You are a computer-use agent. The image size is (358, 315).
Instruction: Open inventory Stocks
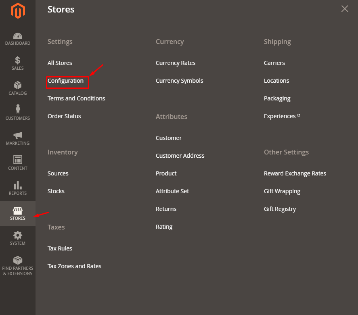(56, 191)
